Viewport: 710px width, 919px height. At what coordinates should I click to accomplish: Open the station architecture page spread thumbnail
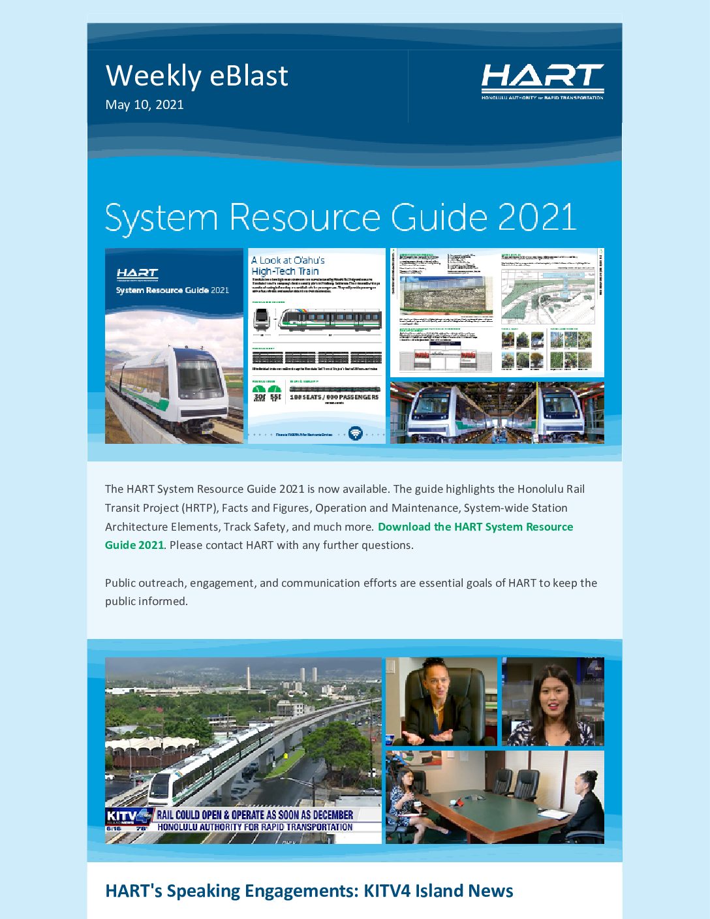pos(497,313)
